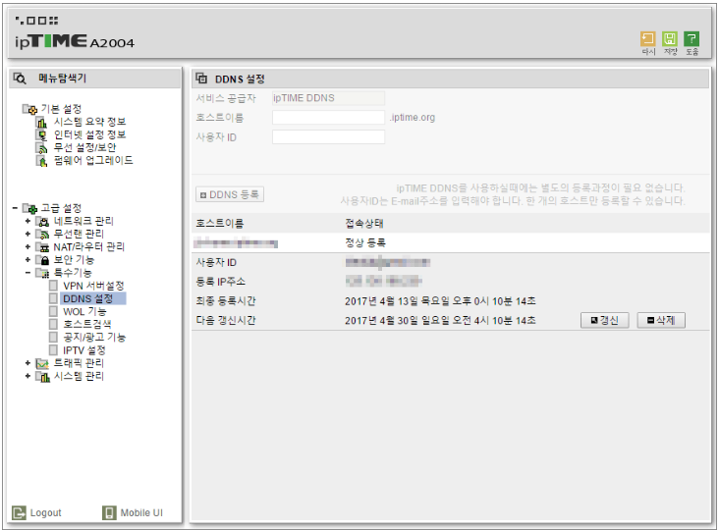
Task: Click the Mobile UI link
Action: click(141, 512)
